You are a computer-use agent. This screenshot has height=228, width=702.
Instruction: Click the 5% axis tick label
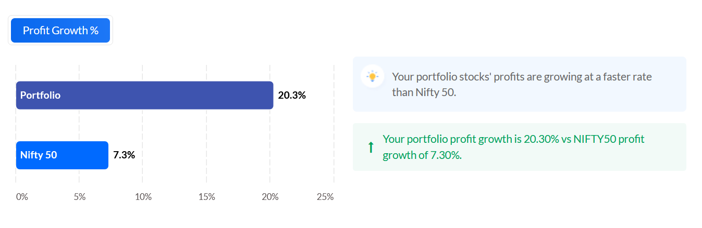79,197
